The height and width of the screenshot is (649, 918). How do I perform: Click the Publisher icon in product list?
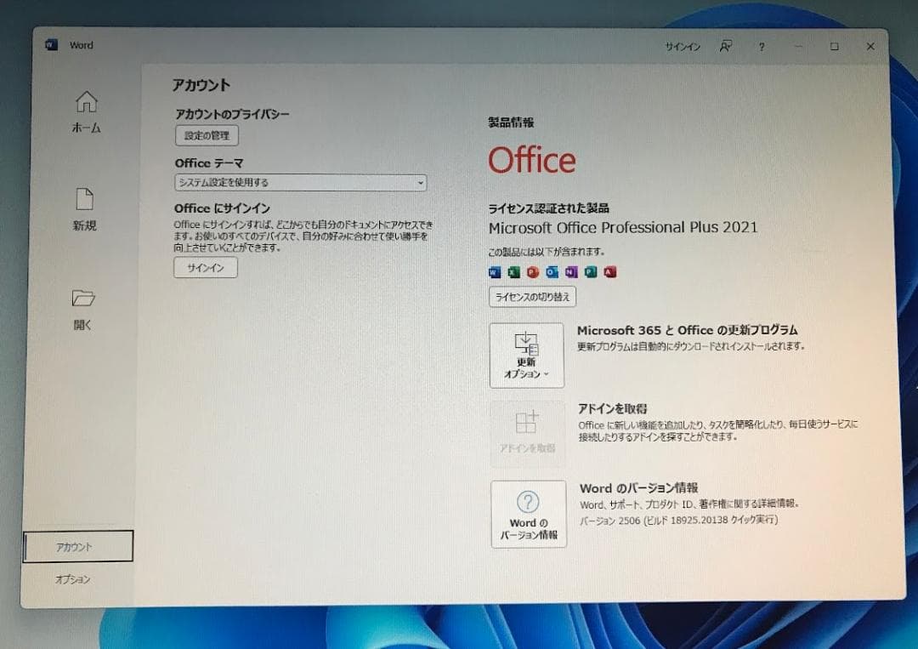click(x=590, y=272)
